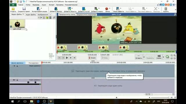Switch to Предпросмотр видеоряда tab
This screenshot has height=104, width=186.
(86, 15)
